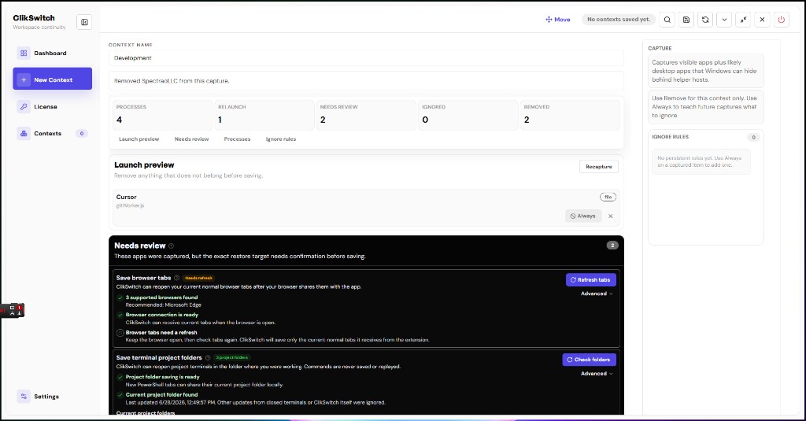Switch to the Needs review tab
Screen dimensions: 806x421
click(191, 138)
